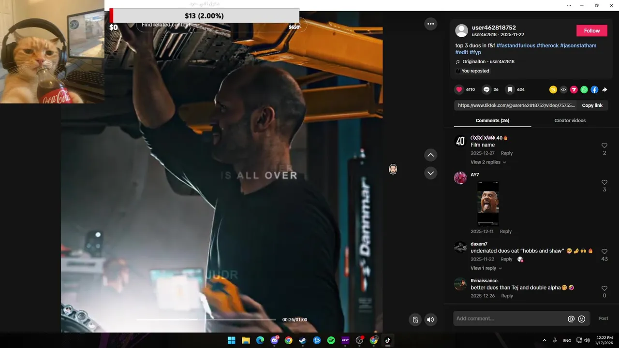Reply to AY7's comment

point(505,232)
